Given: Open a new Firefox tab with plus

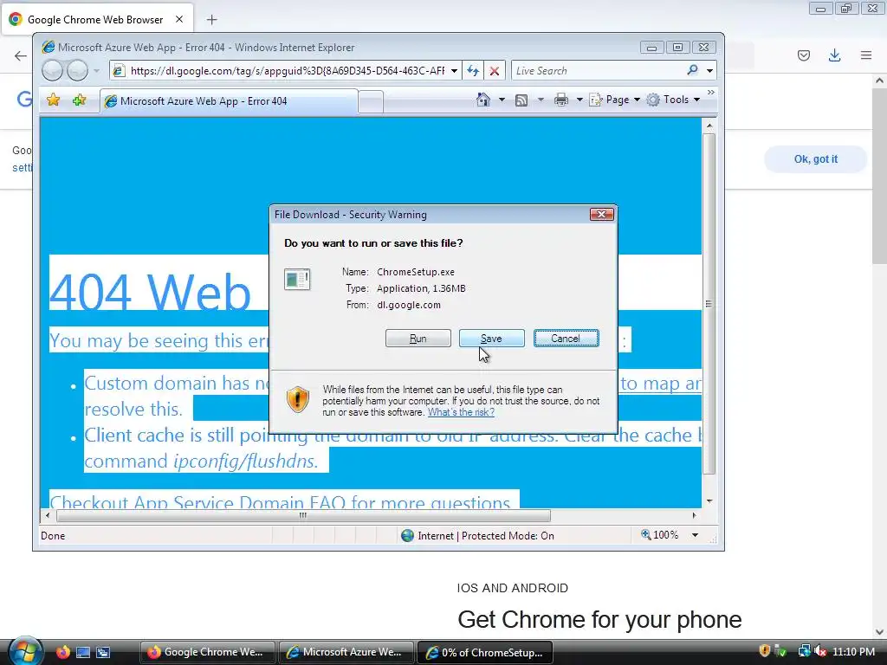Looking at the screenshot, I should pyautogui.click(x=211, y=20).
